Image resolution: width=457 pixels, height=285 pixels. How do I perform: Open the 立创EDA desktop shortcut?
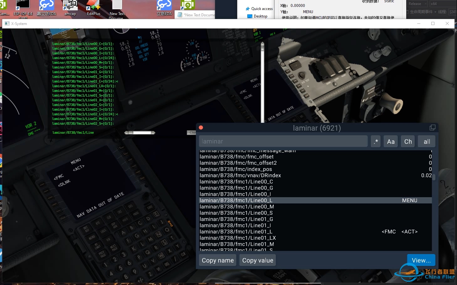point(164,8)
